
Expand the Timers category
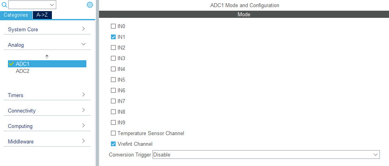tap(47, 95)
